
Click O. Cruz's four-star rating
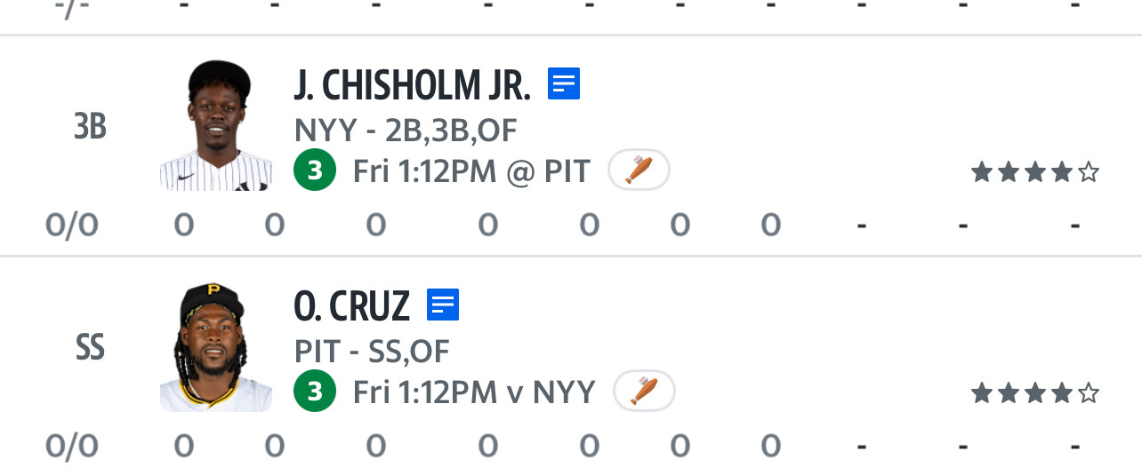tap(1034, 392)
